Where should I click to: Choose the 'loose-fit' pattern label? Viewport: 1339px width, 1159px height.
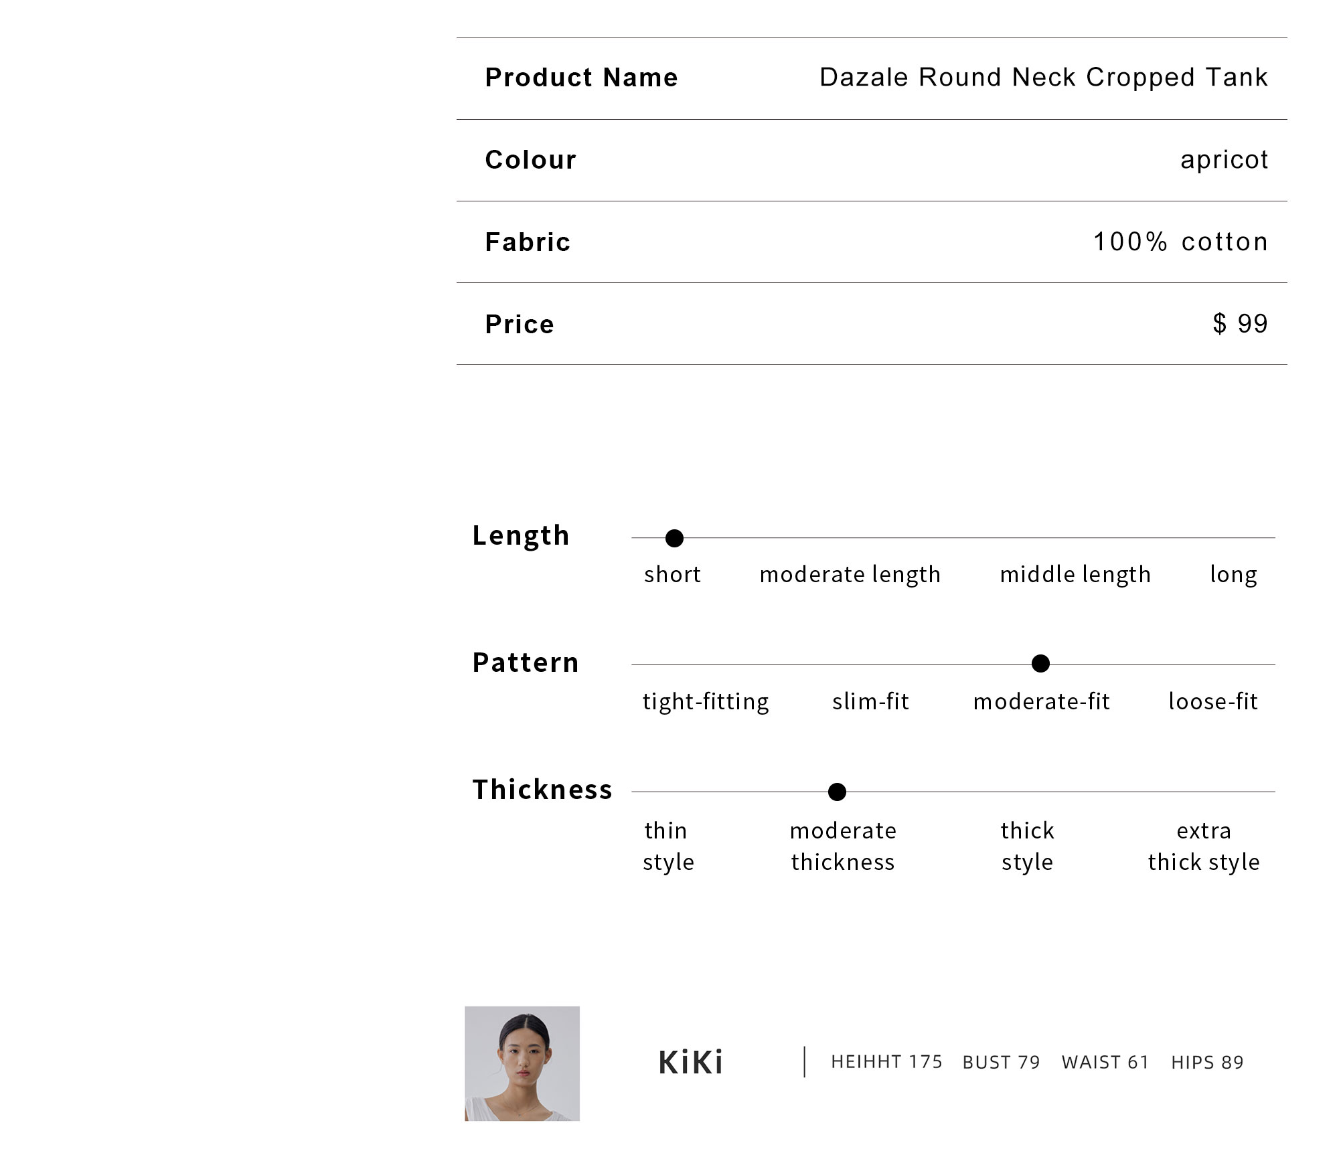pos(1213,701)
